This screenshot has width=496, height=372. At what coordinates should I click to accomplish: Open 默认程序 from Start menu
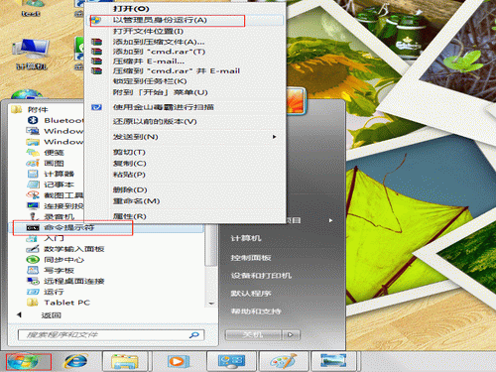pyautogui.click(x=251, y=294)
